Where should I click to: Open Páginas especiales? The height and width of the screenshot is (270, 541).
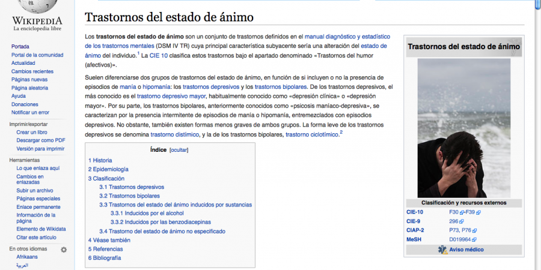click(x=38, y=199)
